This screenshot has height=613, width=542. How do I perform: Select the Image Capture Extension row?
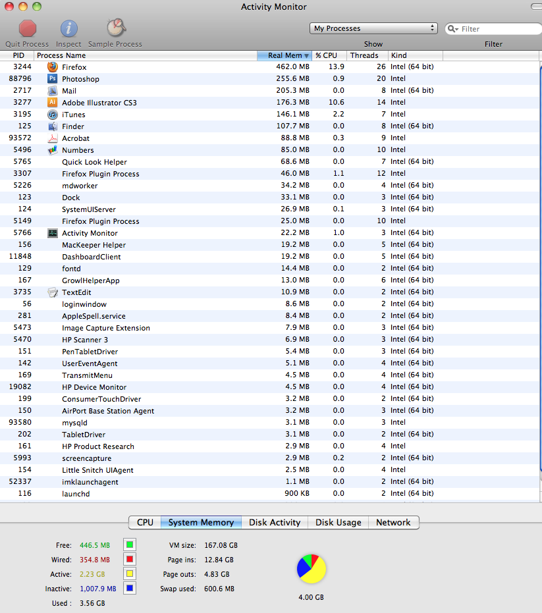pos(270,328)
